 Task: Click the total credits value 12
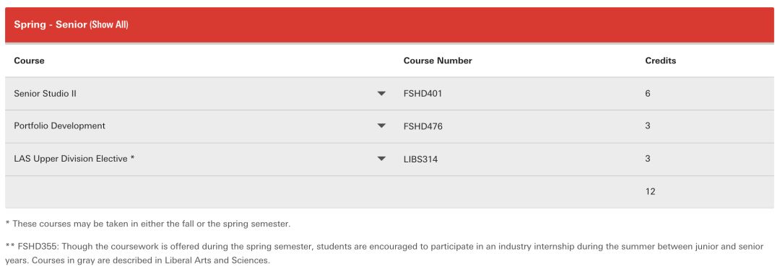pos(650,191)
